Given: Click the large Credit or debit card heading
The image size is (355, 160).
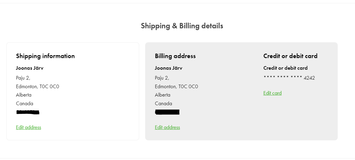Looking at the screenshot, I should (x=290, y=56).
